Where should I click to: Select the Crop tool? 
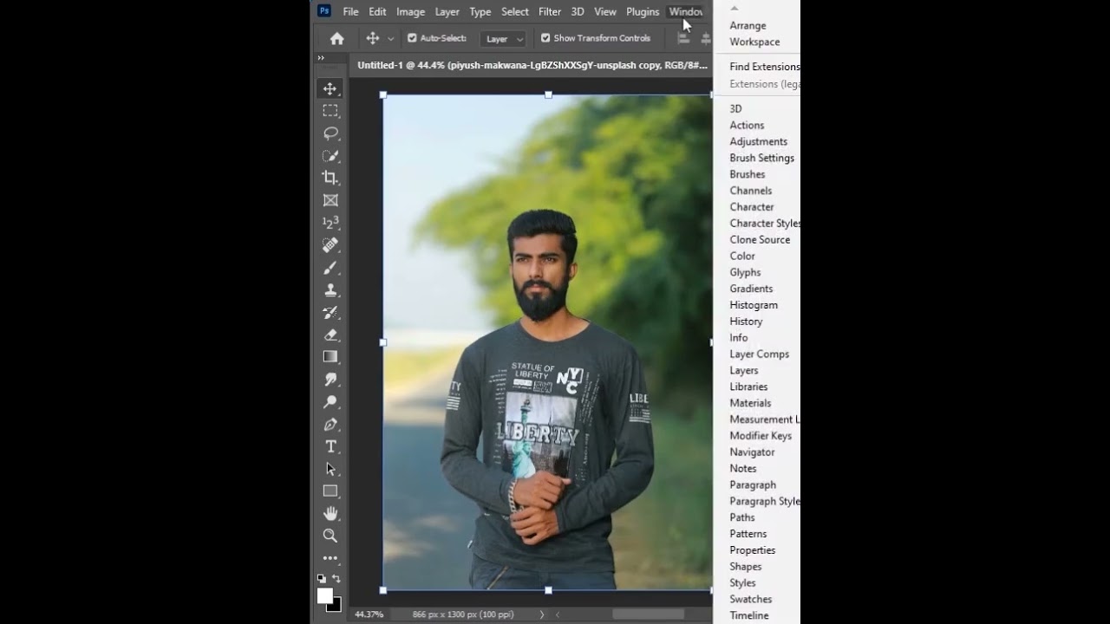pyautogui.click(x=330, y=178)
